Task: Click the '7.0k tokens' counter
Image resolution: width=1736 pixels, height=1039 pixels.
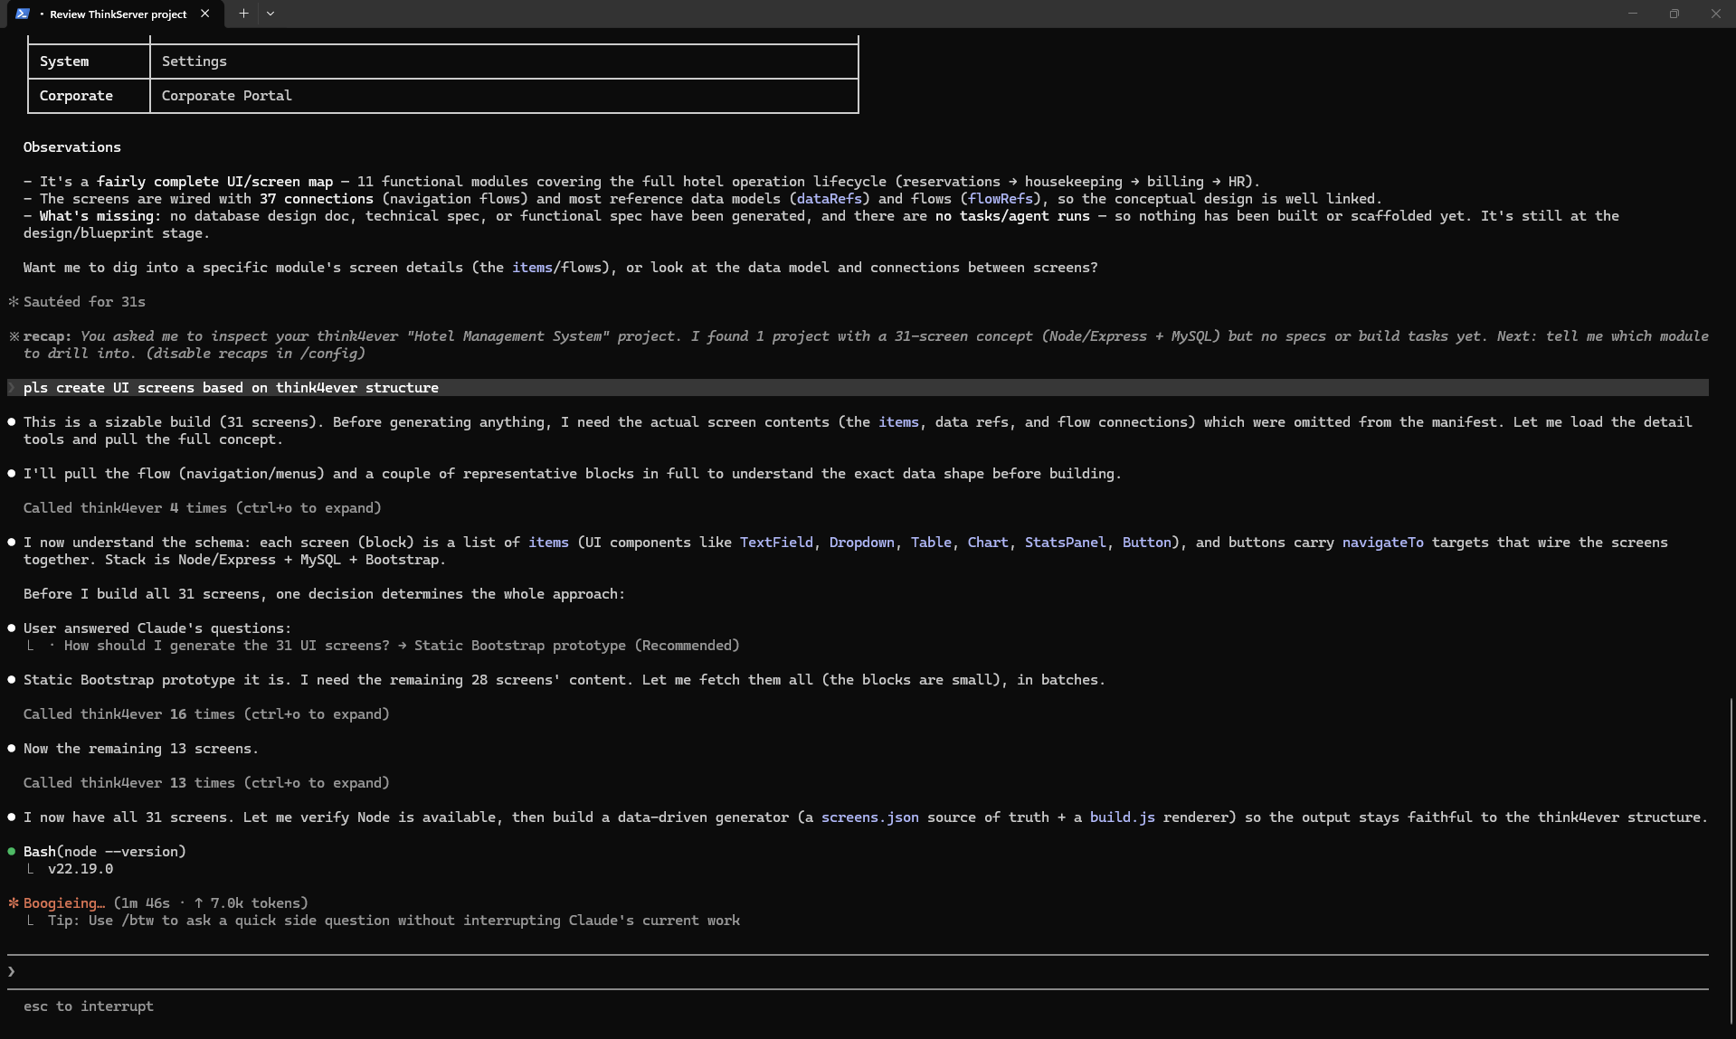Action: click(255, 903)
